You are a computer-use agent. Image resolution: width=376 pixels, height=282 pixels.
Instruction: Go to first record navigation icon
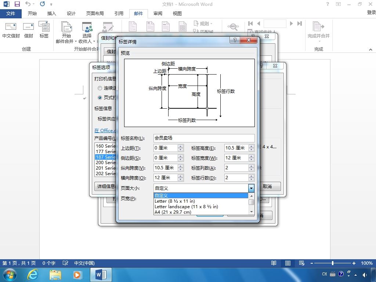tap(250, 23)
